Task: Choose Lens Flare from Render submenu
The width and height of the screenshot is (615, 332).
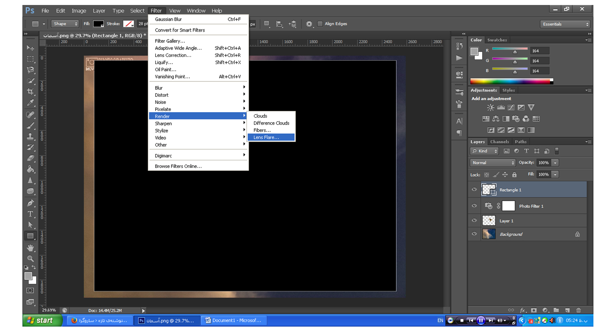Action: pos(271,137)
